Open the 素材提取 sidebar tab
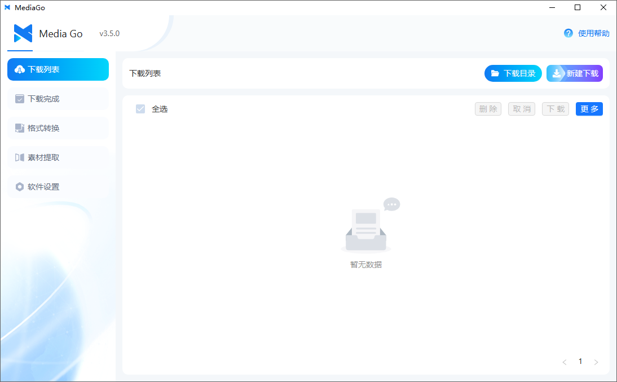This screenshot has width=617, height=382. (58, 157)
